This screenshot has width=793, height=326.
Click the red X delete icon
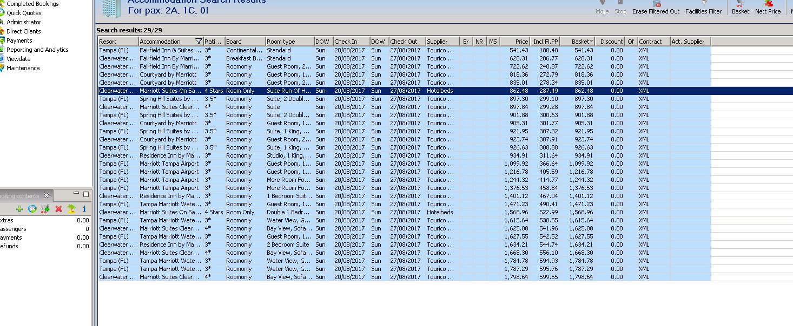(58, 209)
